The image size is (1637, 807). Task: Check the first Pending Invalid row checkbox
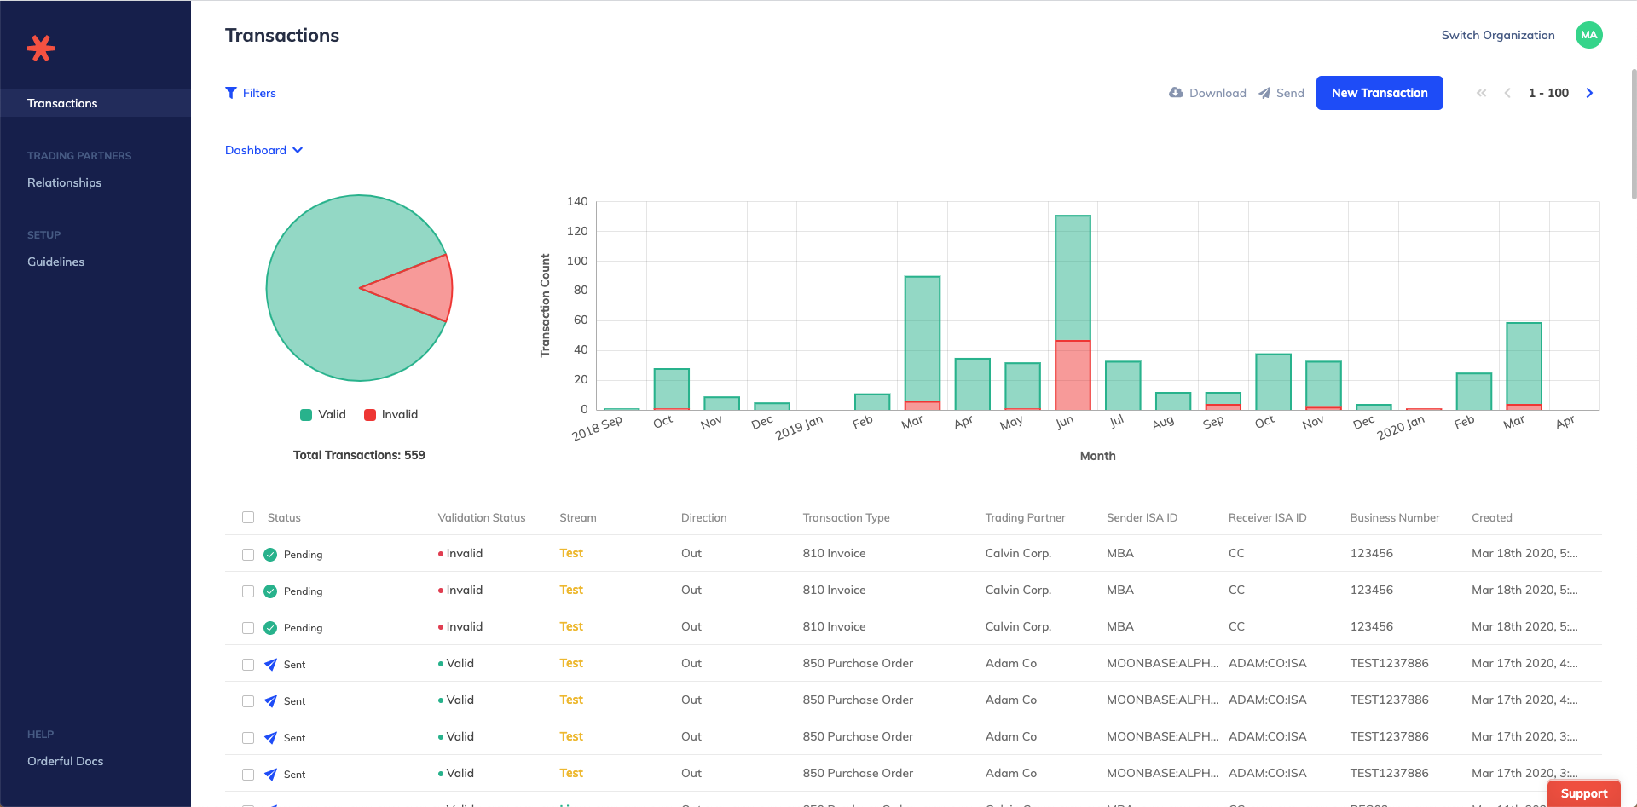[248, 555]
